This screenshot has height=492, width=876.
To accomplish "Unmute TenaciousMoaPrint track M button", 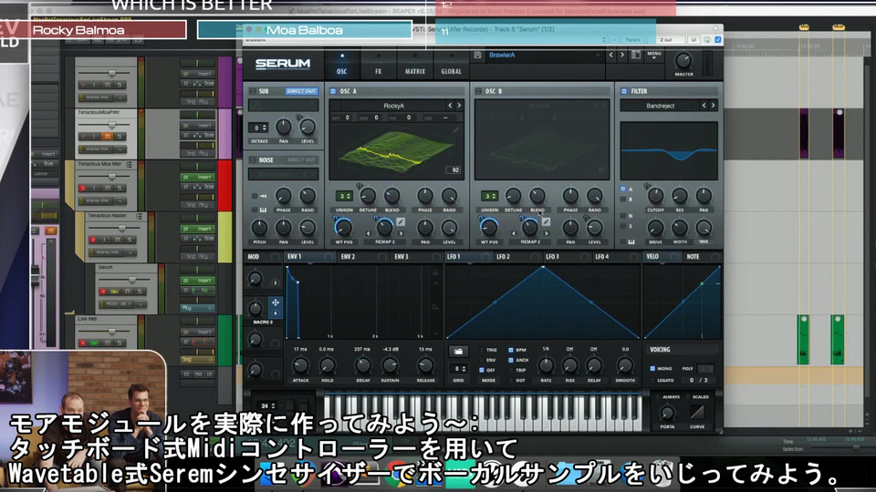I will tap(108, 136).
